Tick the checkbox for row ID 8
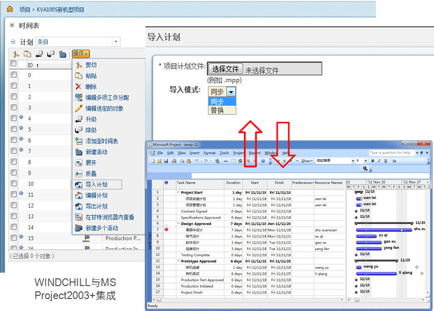The height and width of the screenshot is (311, 434). 13,162
